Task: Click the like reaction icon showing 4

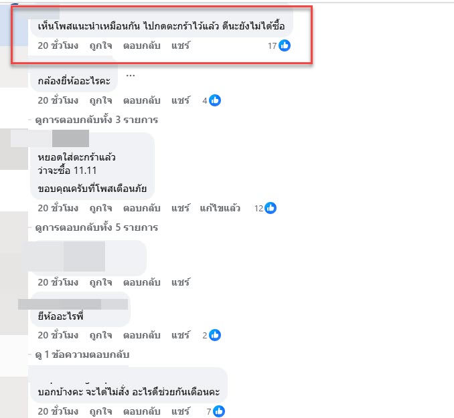Action: coord(215,100)
